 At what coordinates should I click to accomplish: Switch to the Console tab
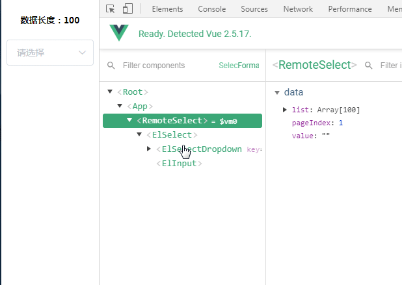click(x=212, y=9)
